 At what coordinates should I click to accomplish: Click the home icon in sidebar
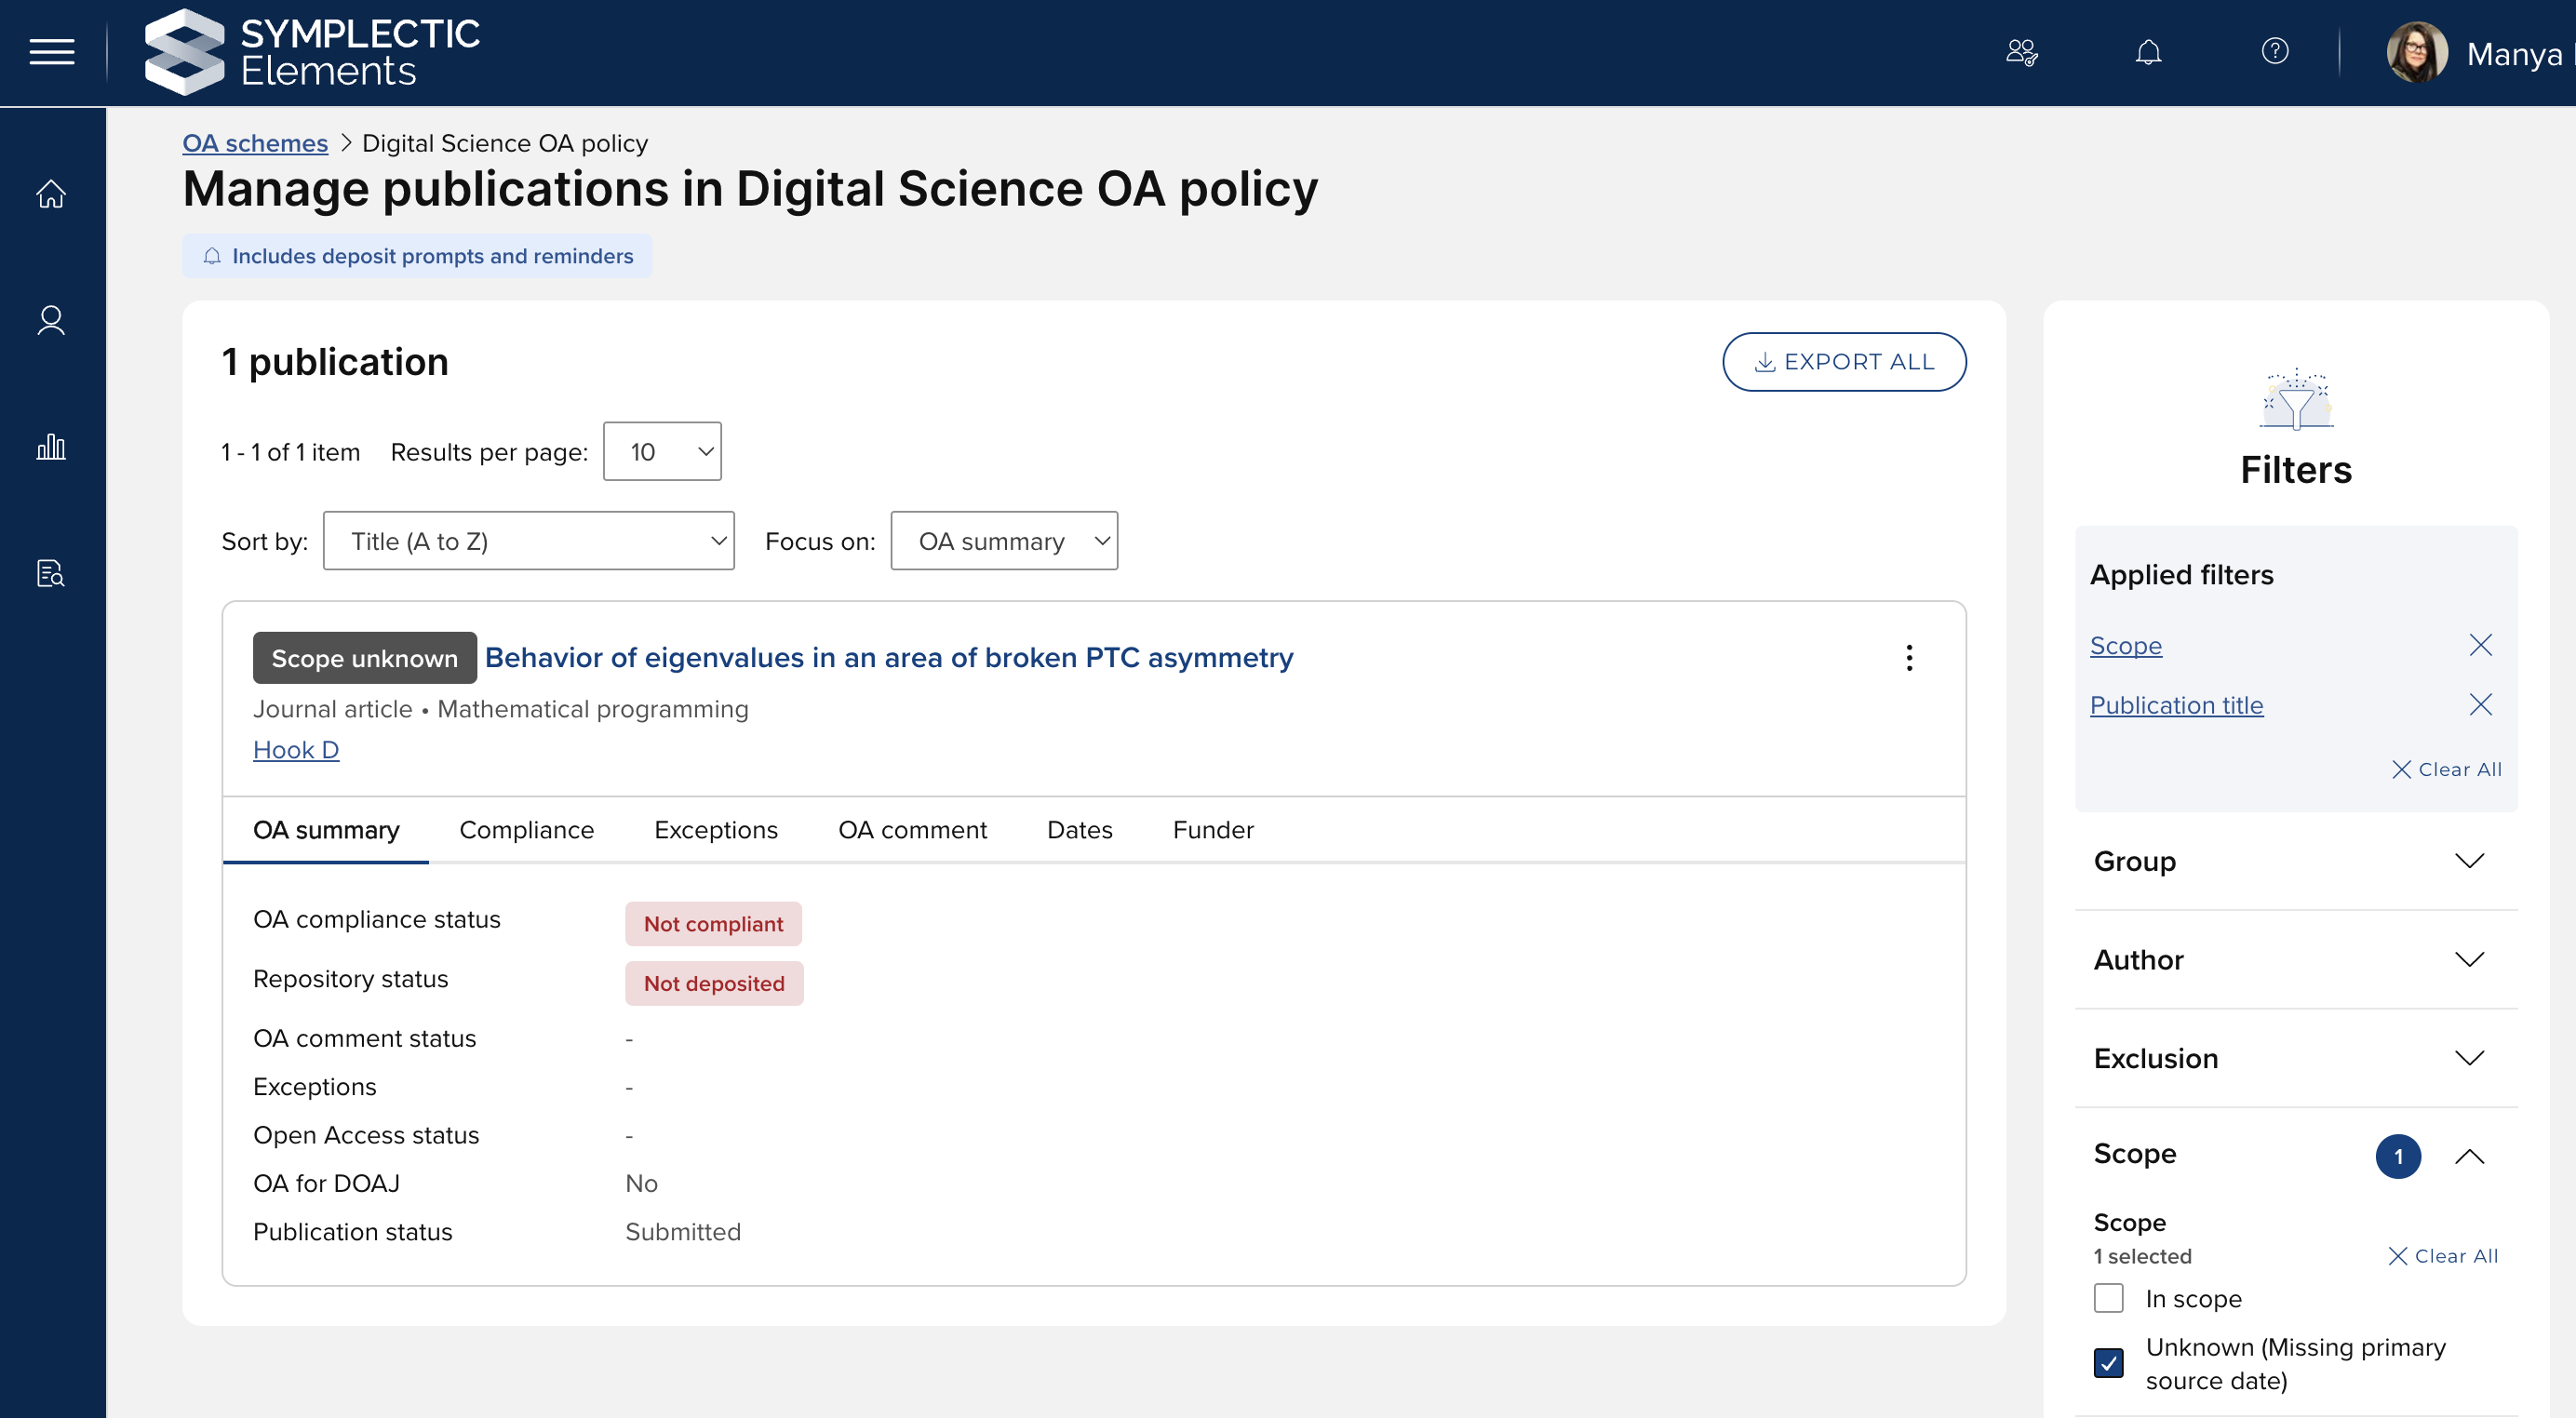coord(51,194)
